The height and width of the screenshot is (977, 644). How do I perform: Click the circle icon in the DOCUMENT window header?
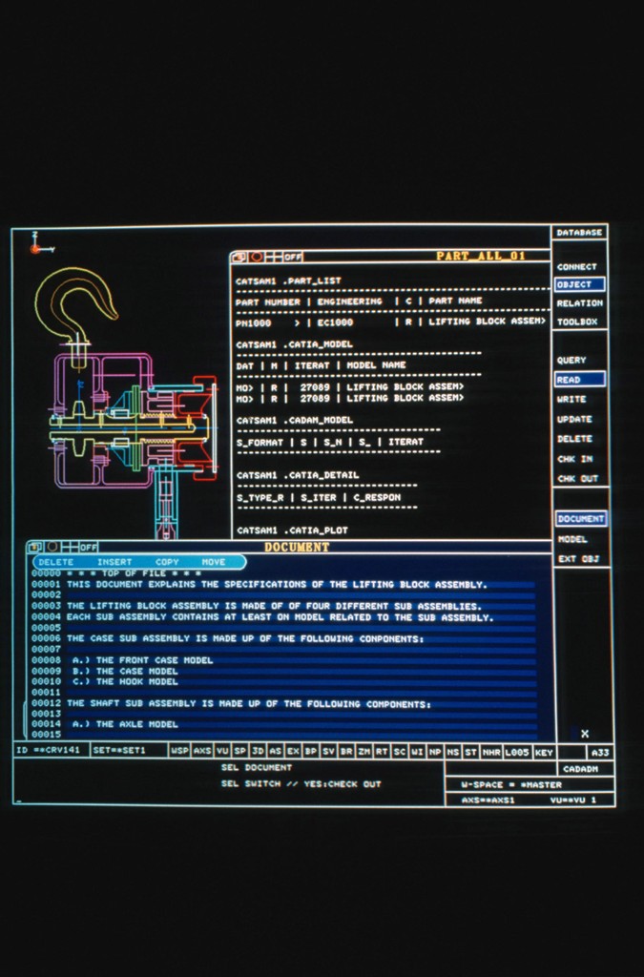(x=52, y=548)
